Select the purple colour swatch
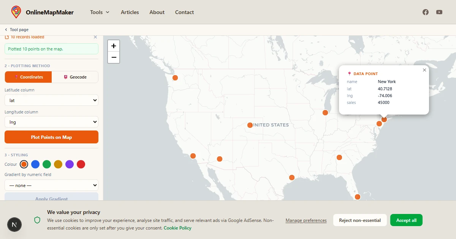Image resolution: width=456 pixels, height=239 pixels. click(70, 164)
